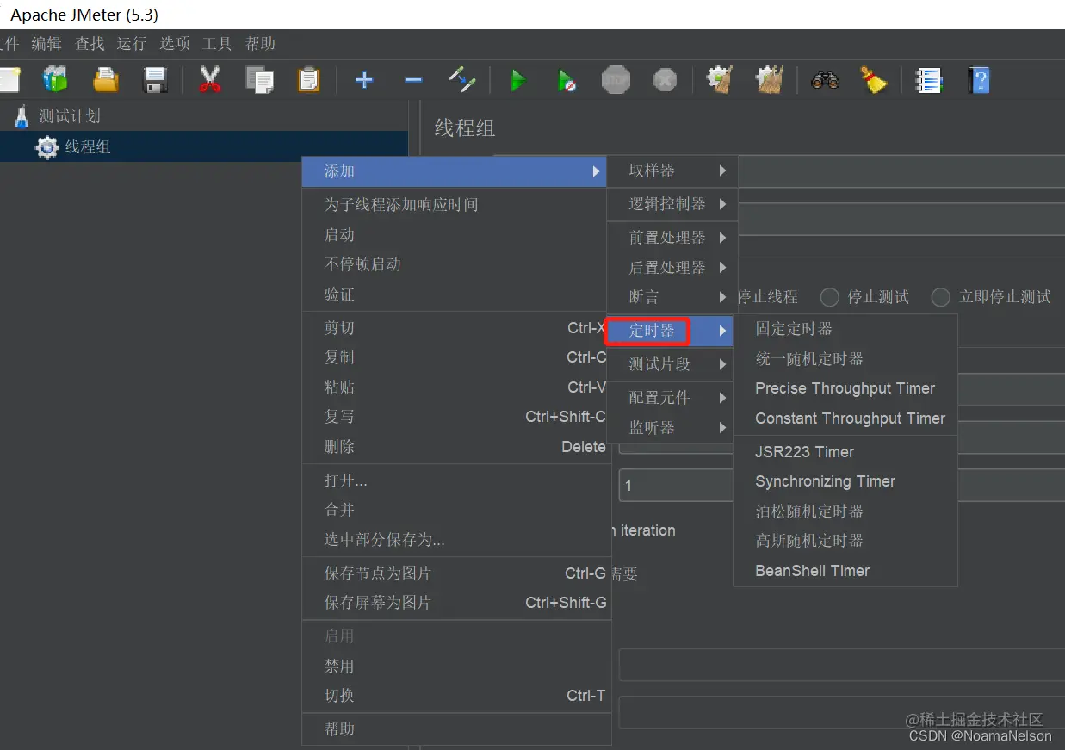The height and width of the screenshot is (750, 1065).
Task: Click the Save floppy disk icon
Action: click(x=155, y=81)
